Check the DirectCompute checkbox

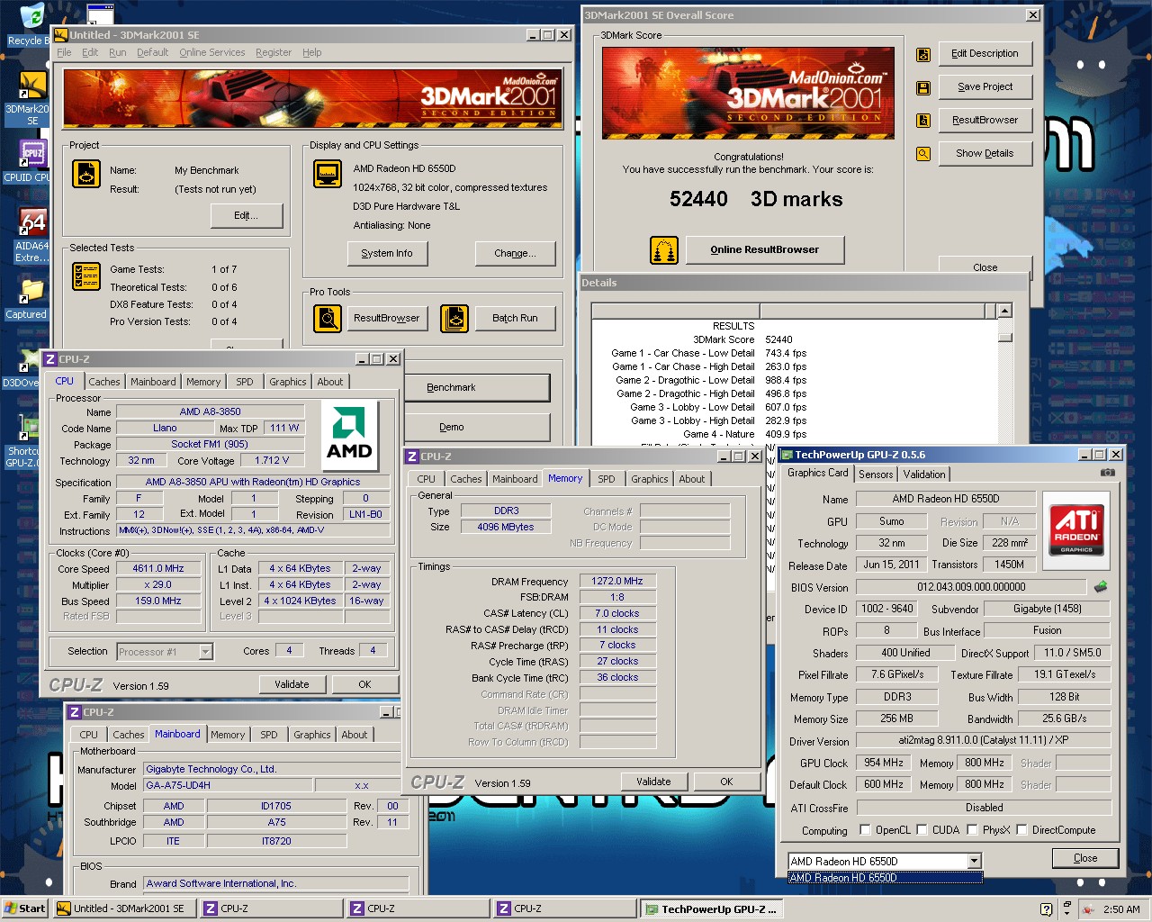(1021, 830)
